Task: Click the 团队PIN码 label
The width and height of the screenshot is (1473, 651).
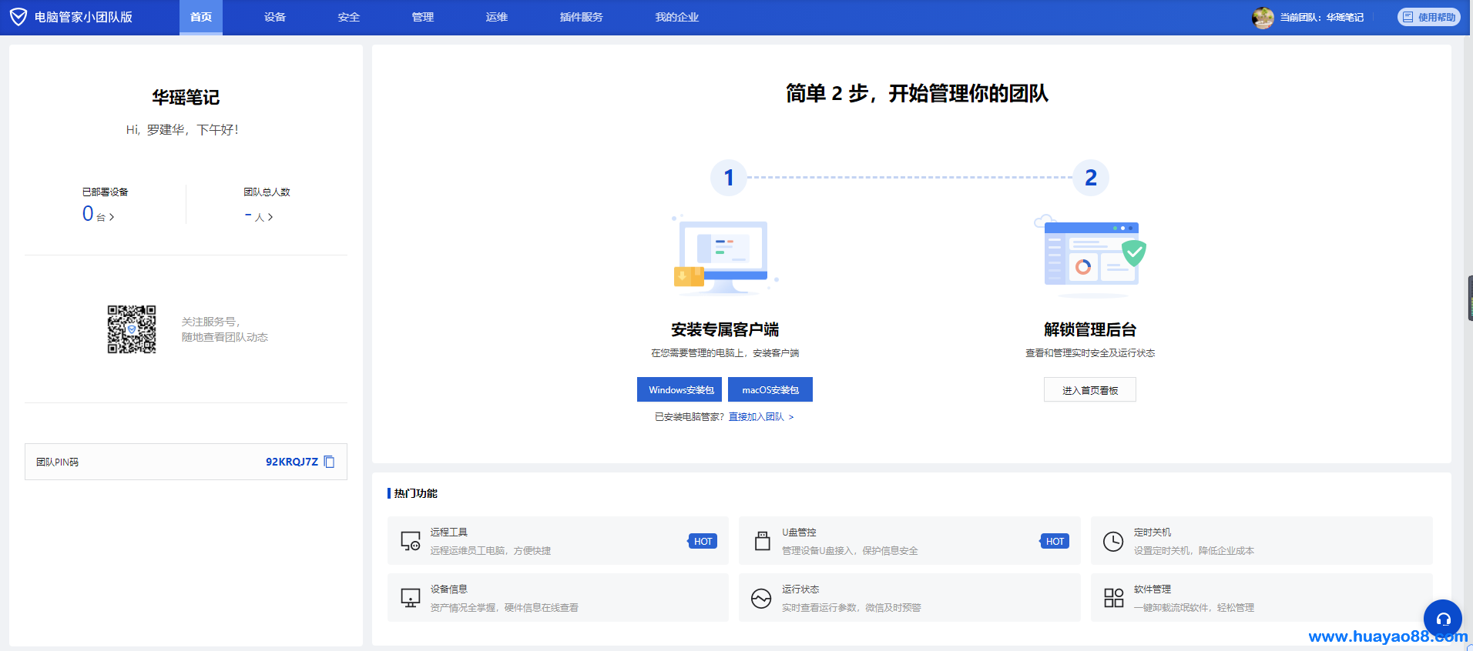Action: click(x=58, y=462)
